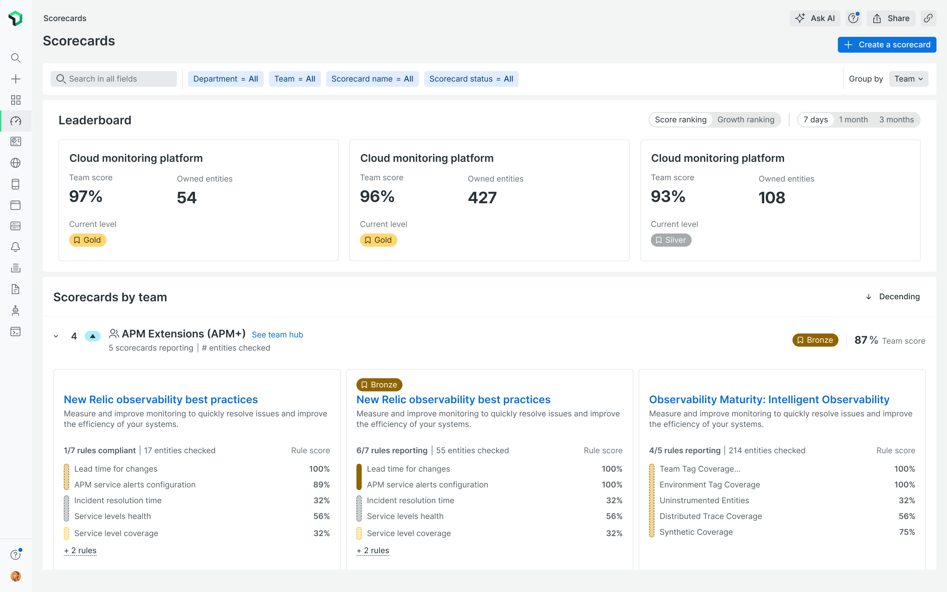The width and height of the screenshot is (947, 592).
Task: Click the upward trend arrow badge beside rank 4
Action: click(x=93, y=336)
